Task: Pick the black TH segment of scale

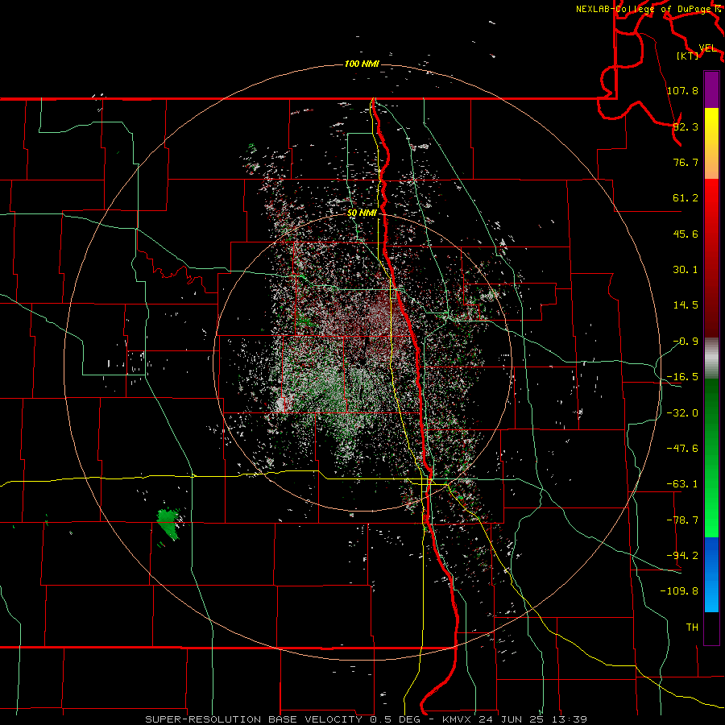Action: [x=711, y=628]
